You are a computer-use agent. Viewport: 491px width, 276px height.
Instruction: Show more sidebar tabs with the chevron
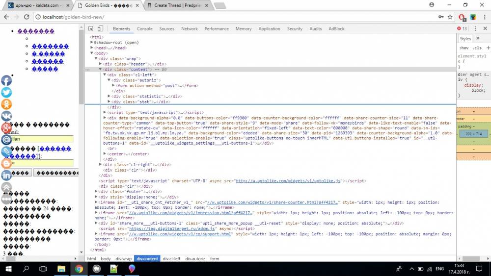coord(478,38)
